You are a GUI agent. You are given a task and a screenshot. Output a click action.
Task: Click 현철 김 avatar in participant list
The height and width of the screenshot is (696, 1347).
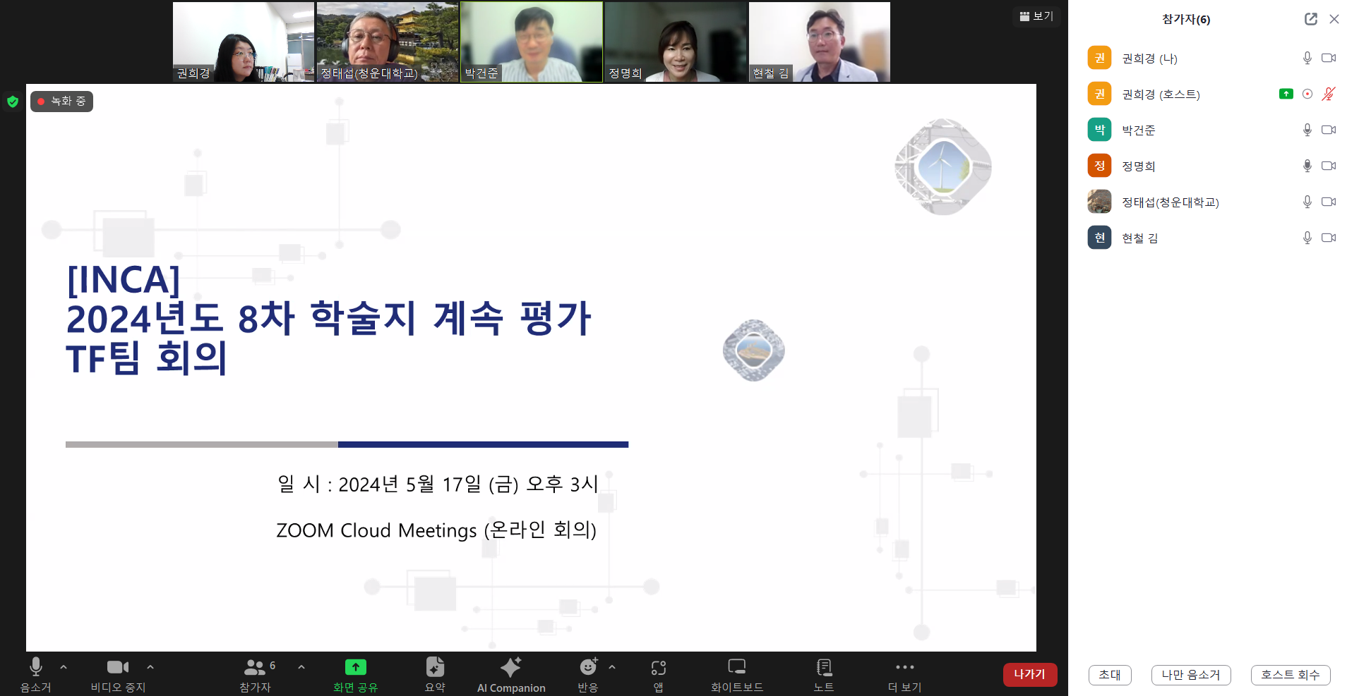[1099, 238]
